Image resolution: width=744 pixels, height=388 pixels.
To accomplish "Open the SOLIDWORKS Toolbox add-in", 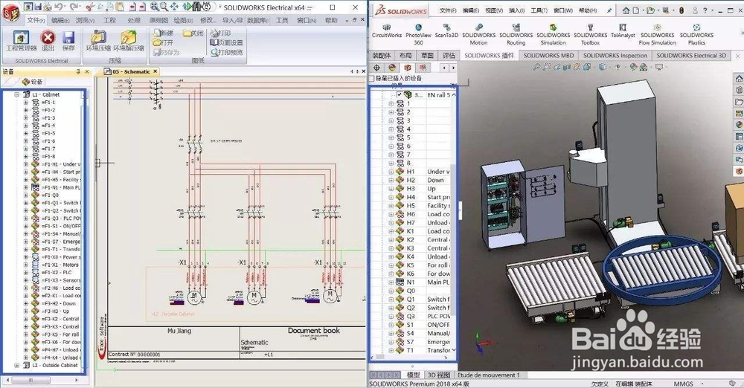I will tap(590, 35).
